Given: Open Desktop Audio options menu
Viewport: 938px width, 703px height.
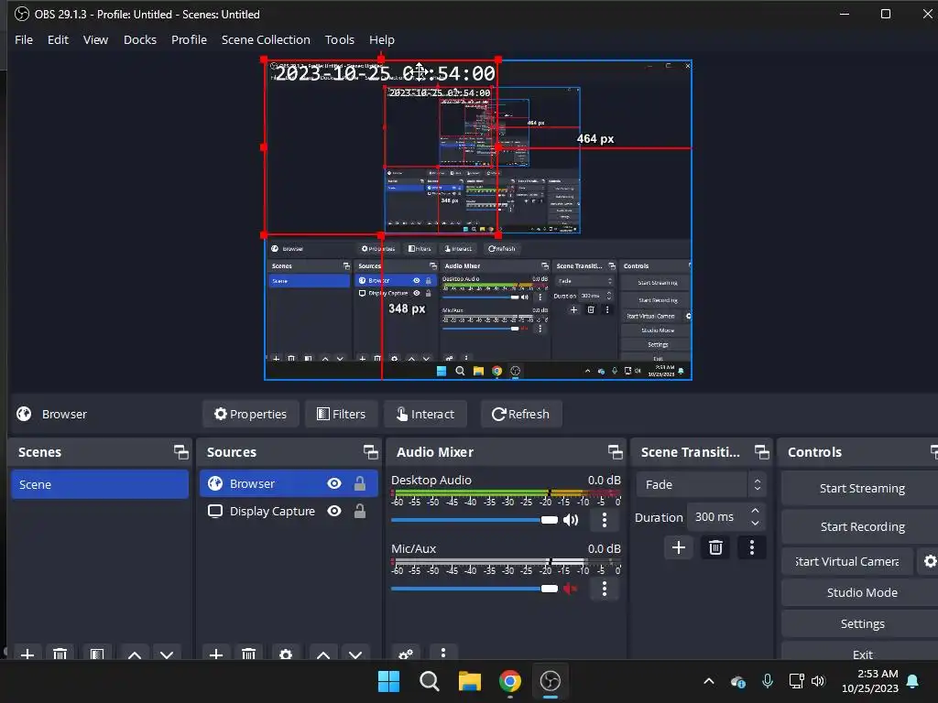Looking at the screenshot, I should tap(605, 520).
